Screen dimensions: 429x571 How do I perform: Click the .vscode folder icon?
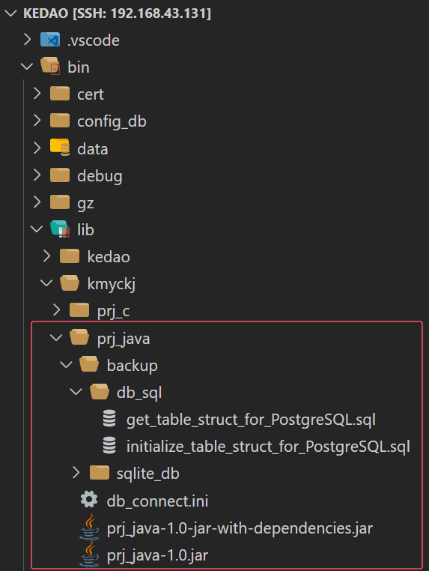pyautogui.click(x=50, y=40)
